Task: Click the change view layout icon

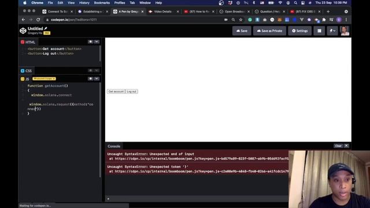Action: tap(319, 31)
